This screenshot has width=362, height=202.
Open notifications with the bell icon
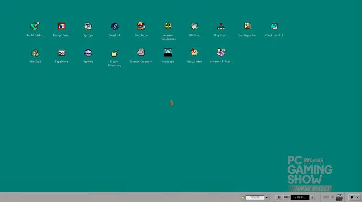352,198
